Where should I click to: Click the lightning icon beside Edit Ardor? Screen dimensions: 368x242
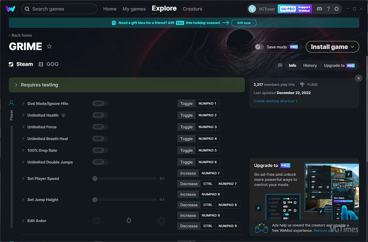pyautogui.click(x=23, y=221)
